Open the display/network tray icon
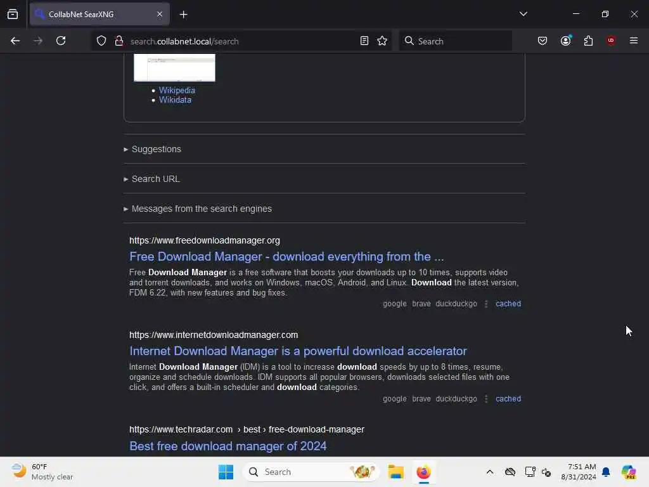The width and height of the screenshot is (649, 487). coord(530,472)
